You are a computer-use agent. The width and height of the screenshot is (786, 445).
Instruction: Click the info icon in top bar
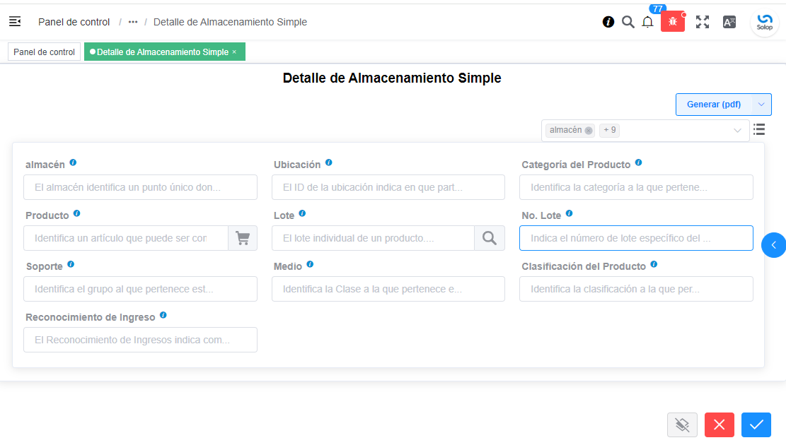coord(608,22)
